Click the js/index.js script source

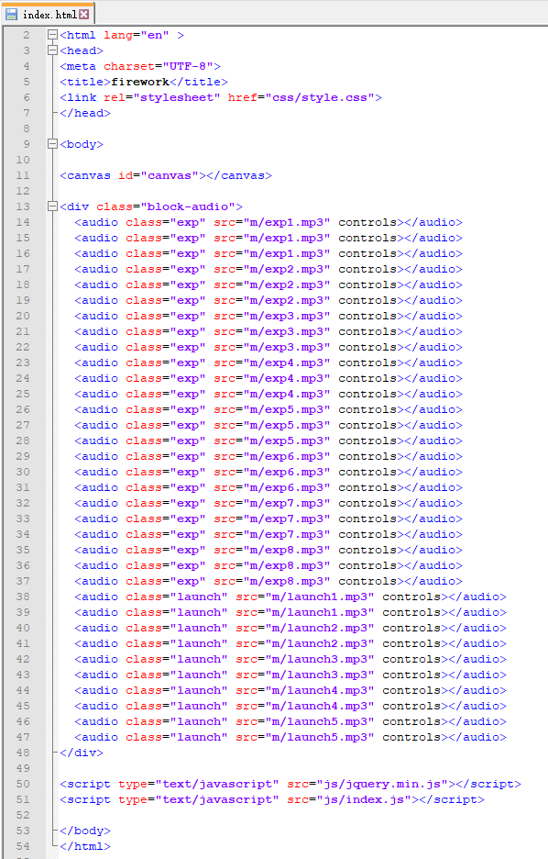tap(364, 800)
